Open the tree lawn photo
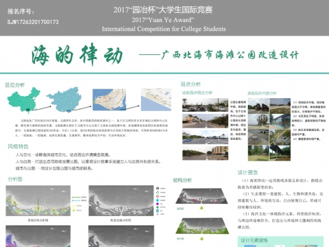This screenshot has width=329, height=247. click(x=258, y=153)
